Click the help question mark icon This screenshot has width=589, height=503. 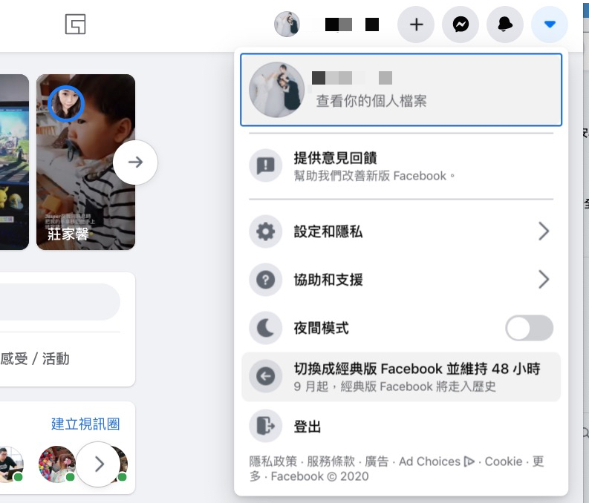point(266,280)
